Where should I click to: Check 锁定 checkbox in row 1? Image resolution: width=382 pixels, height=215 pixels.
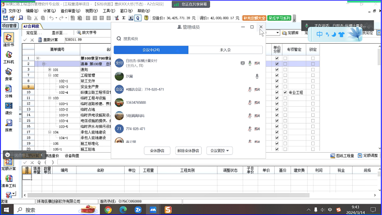coord(313,58)
